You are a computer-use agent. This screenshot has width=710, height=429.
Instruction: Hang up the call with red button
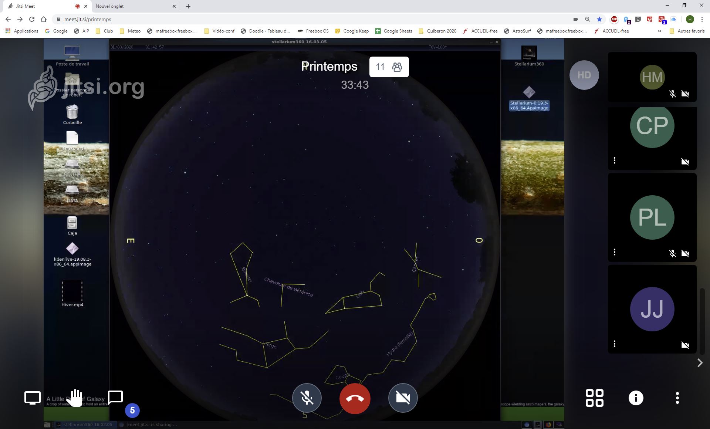tap(355, 398)
